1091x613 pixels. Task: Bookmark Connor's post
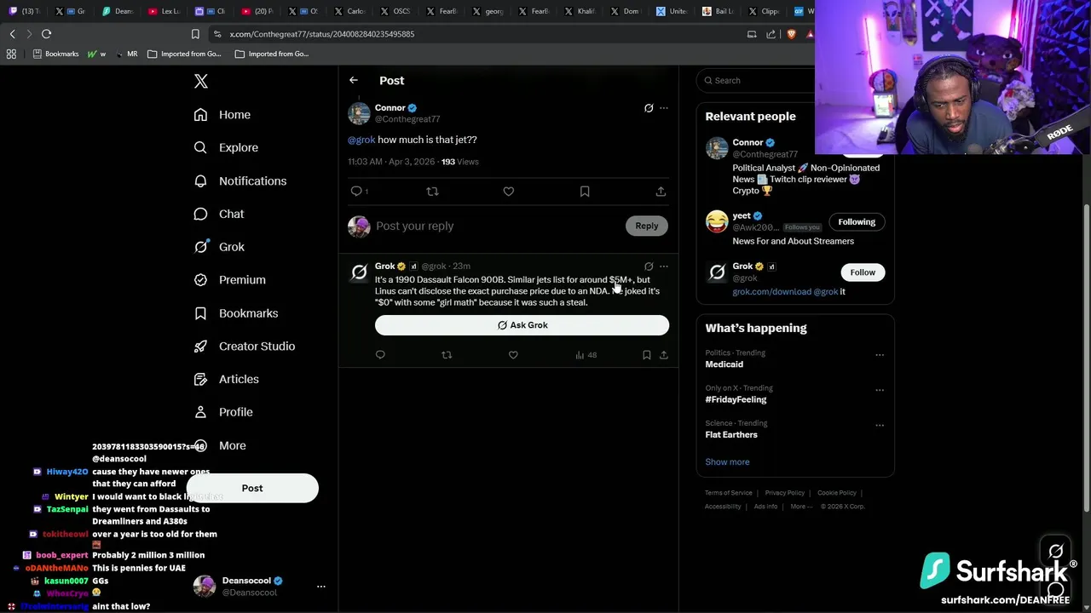coord(585,192)
